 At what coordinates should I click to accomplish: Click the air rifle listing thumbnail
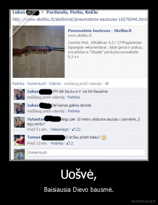click(x=39, y=52)
